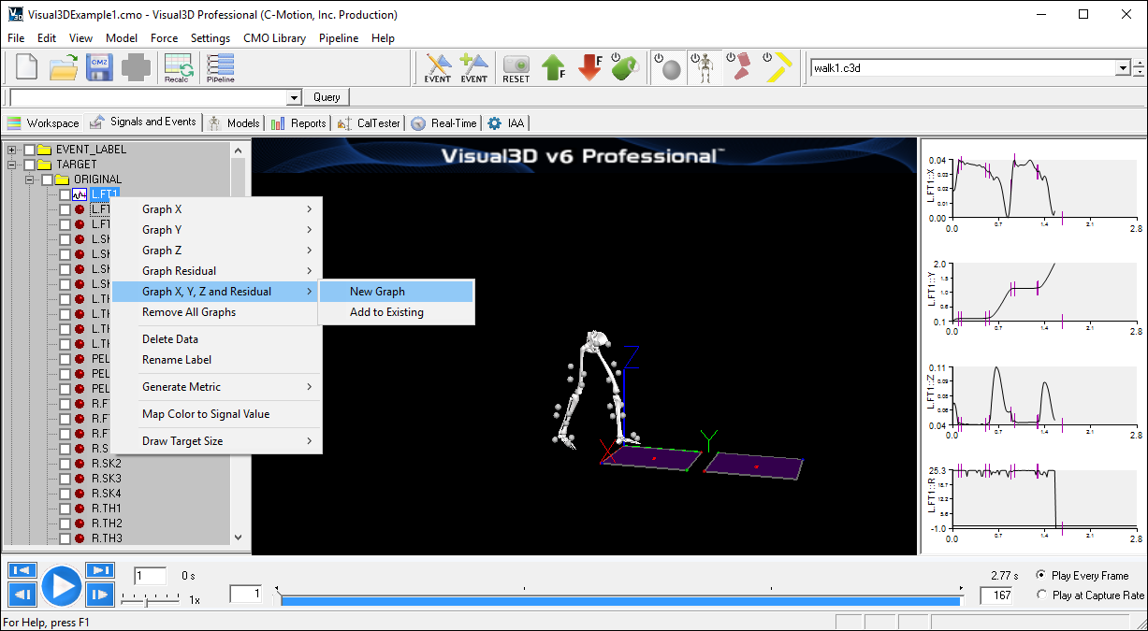Tick the R.TH1 signal checkbox
The height and width of the screenshot is (631, 1148).
click(x=64, y=509)
